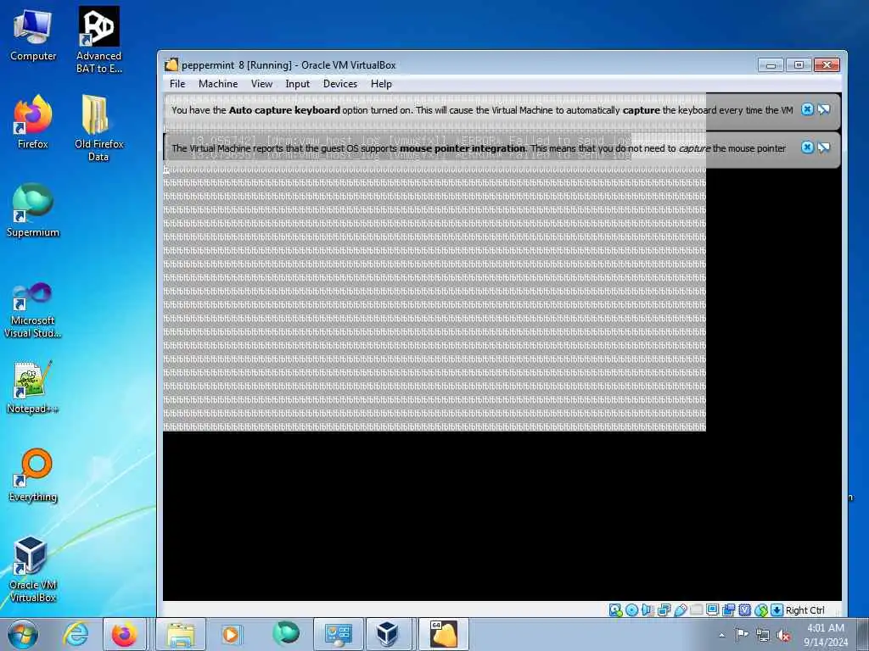Screen dimensions: 869x651
Task: Click the network tray icon
Action: [763, 635]
